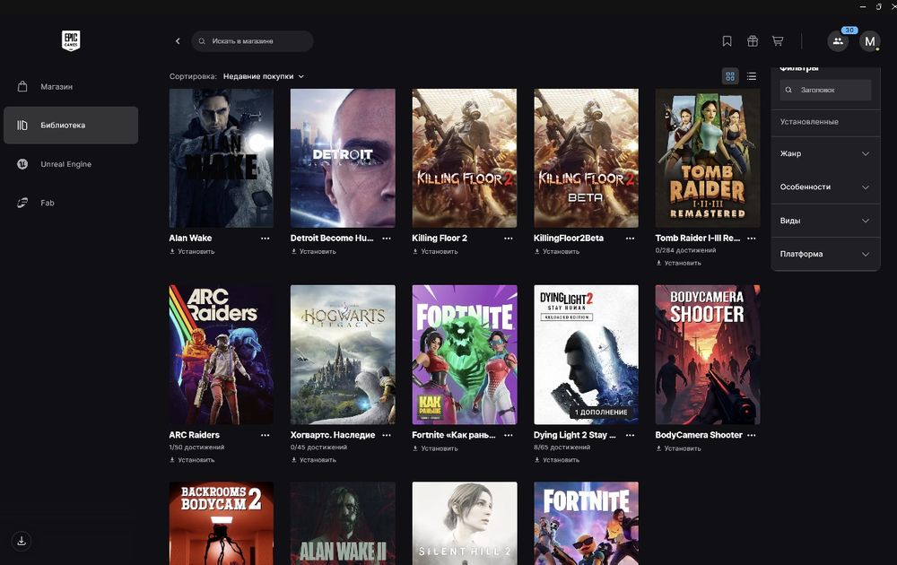The width and height of the screenshot is (897, 565).
Task: Open more options for Dying Light 2
Action: point(630,435)
